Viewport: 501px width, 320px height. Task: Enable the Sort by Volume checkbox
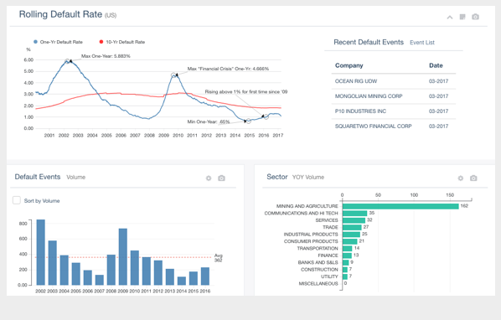click(x=17, y=200)
